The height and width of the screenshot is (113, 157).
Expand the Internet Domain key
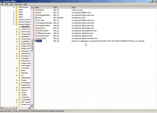pyautogui.click(x=14, y=22)
